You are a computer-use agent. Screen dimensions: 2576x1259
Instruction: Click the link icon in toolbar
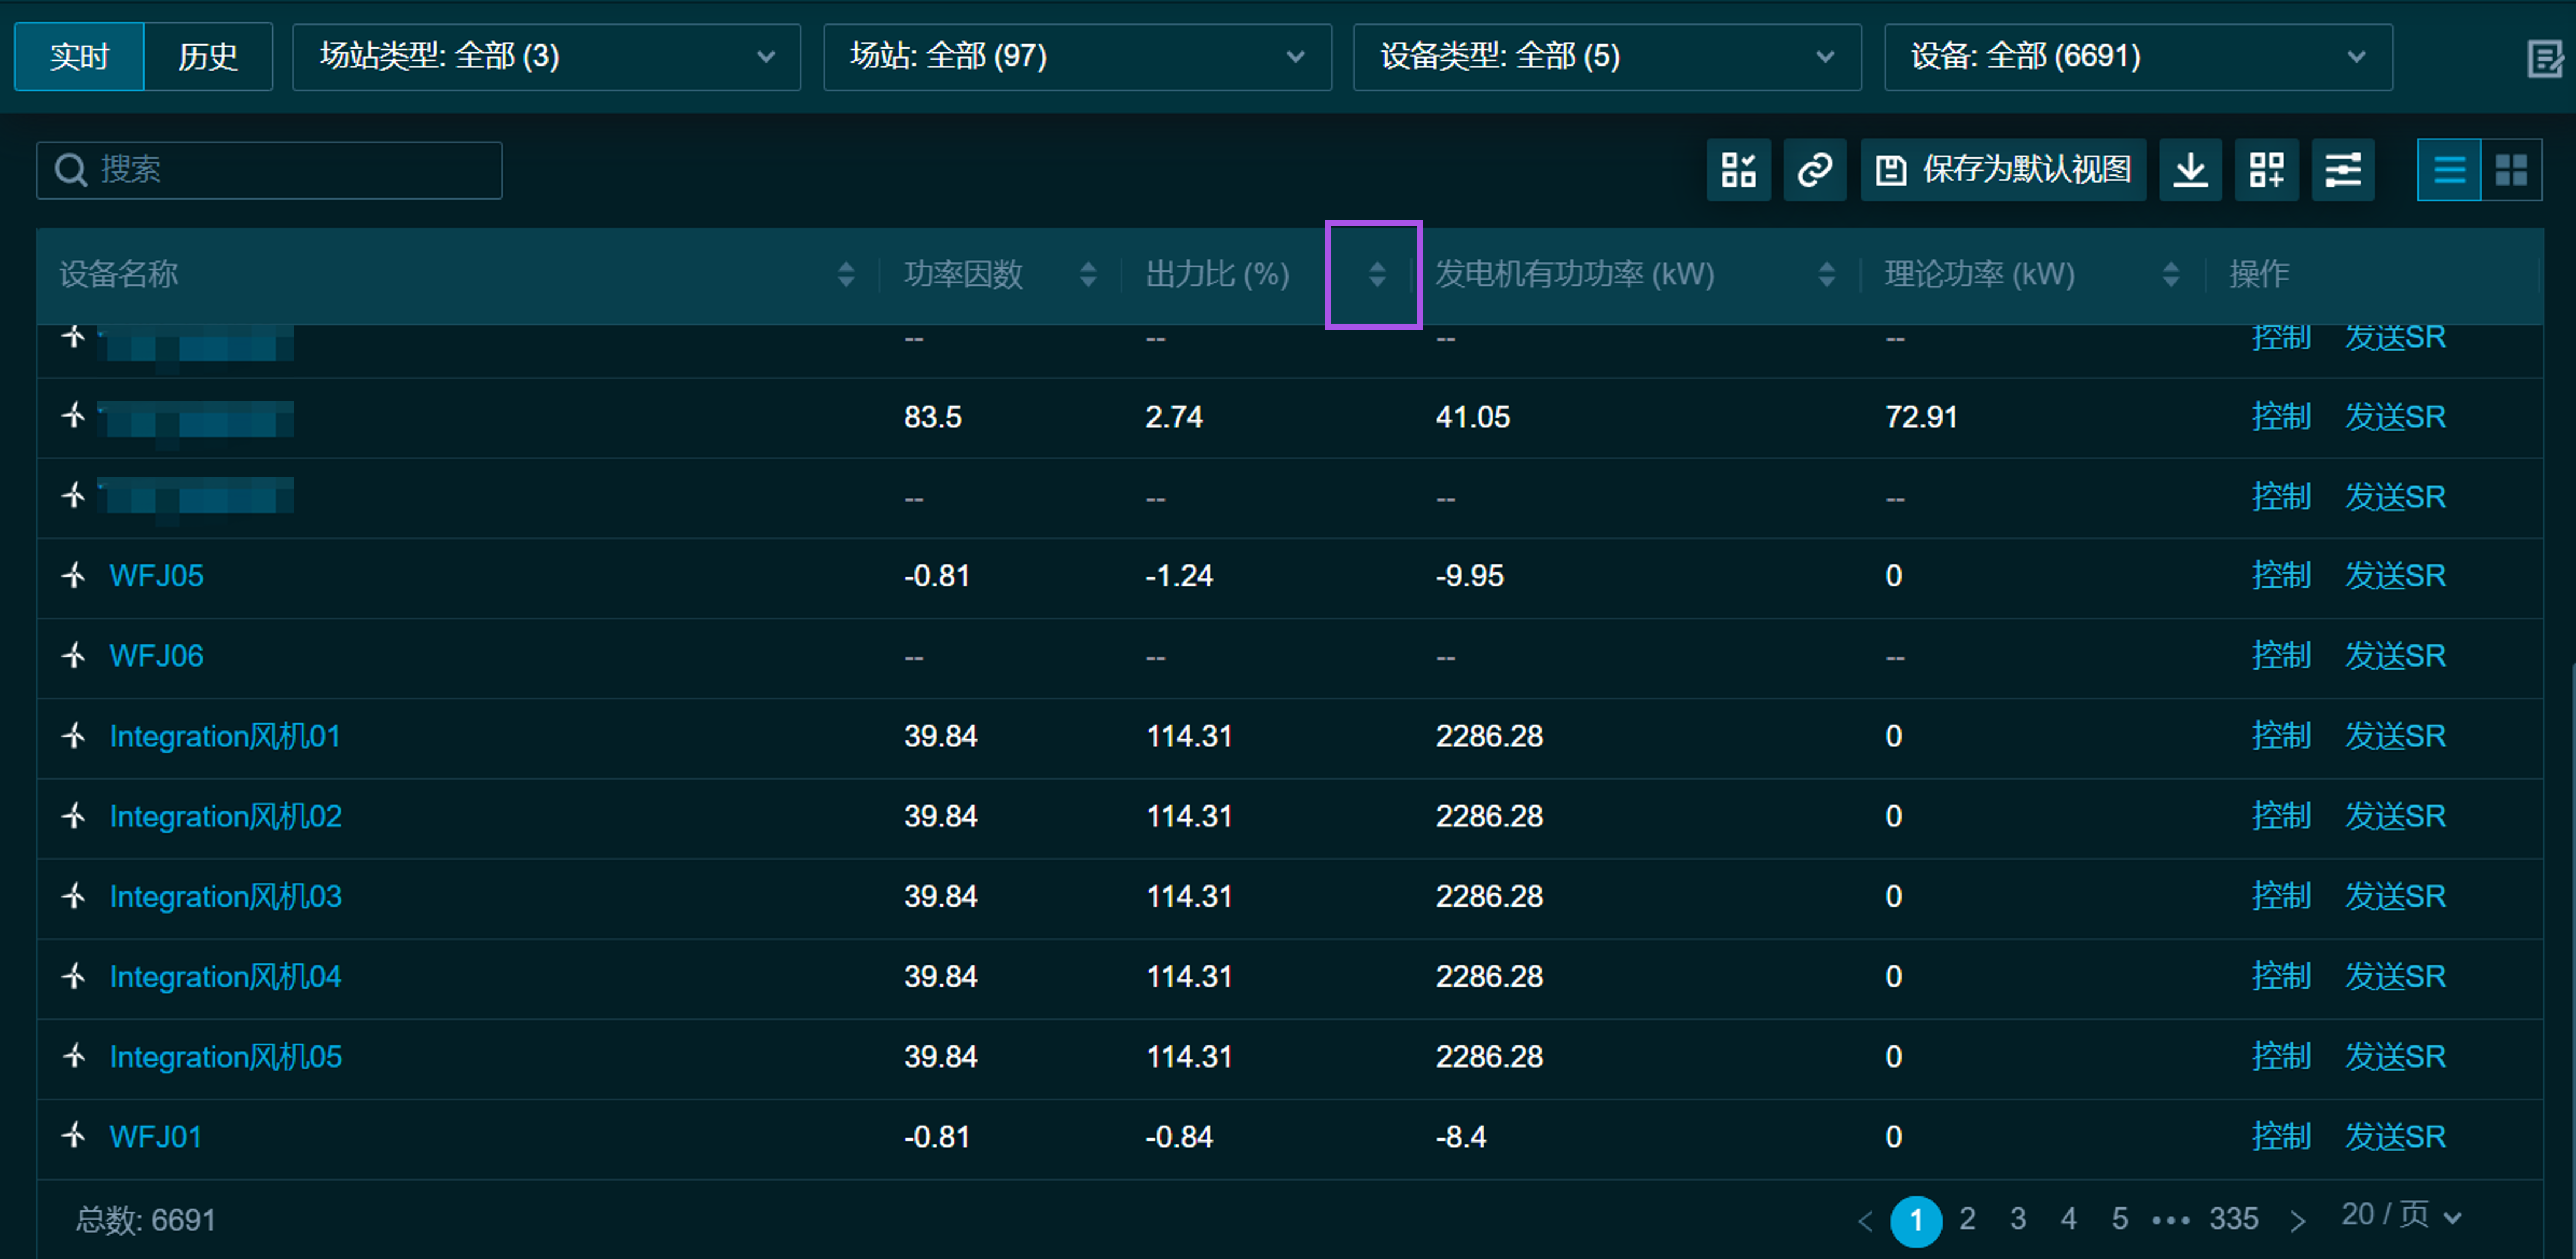click(1814, 170)
